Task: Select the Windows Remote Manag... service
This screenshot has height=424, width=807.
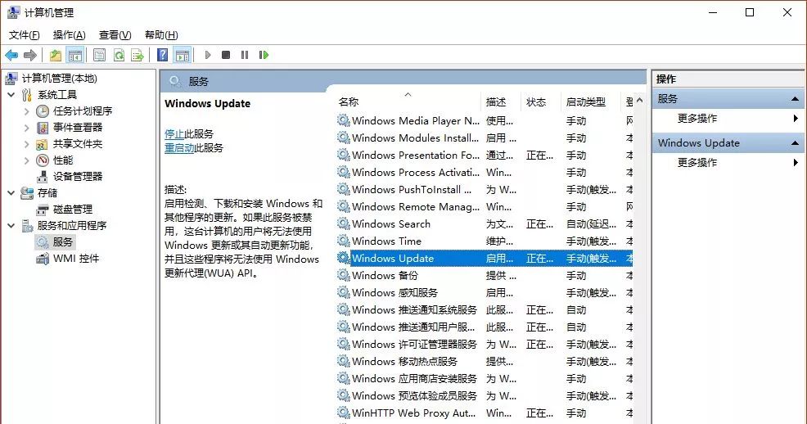Action: point(485,207)
